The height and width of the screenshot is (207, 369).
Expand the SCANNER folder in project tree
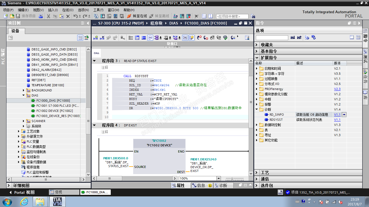point(24,121)
